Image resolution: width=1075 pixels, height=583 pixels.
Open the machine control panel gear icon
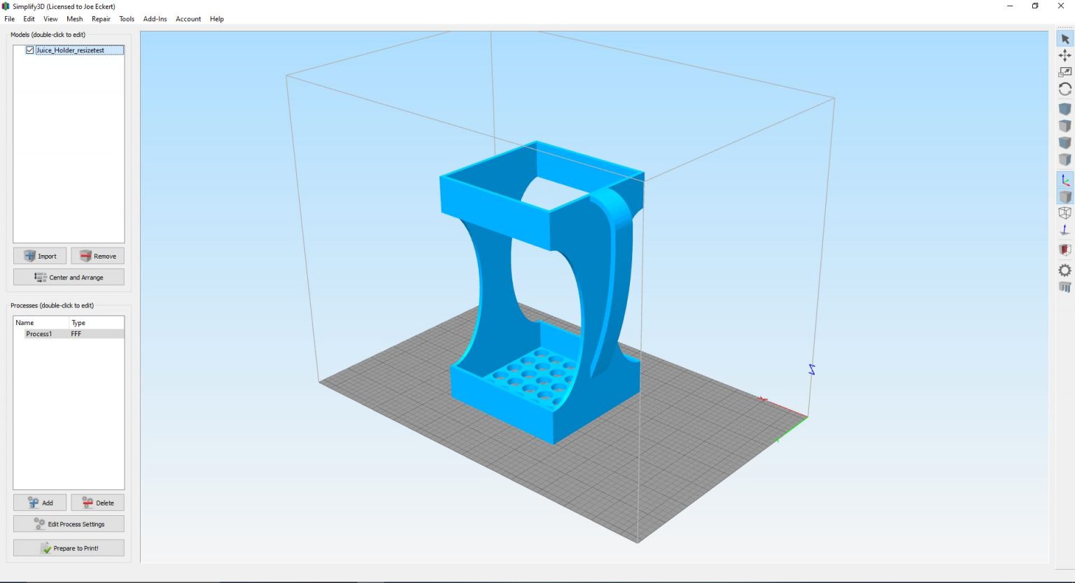pyautogui.click(x=1065, y=270)
